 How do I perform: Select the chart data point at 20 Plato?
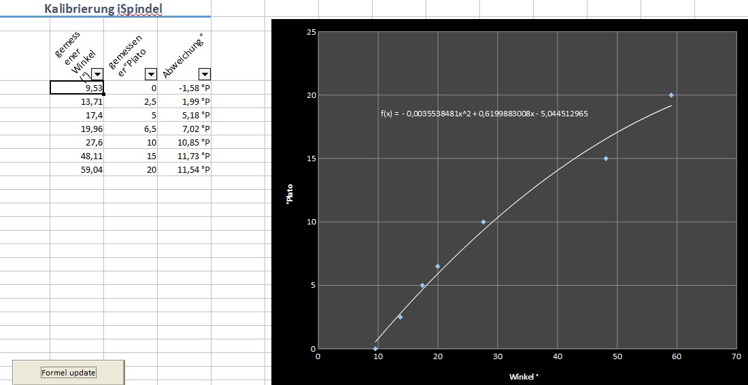tap(671, 95)
